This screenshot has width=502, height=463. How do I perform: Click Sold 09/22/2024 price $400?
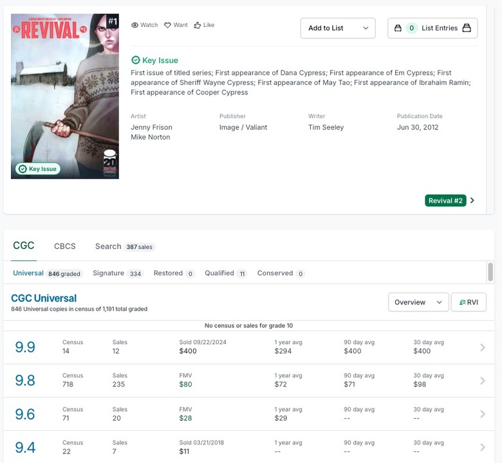click(188, 351)
